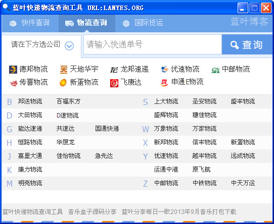
Task: Choose 原飞航 company
Action: click(x=201, y=170)
